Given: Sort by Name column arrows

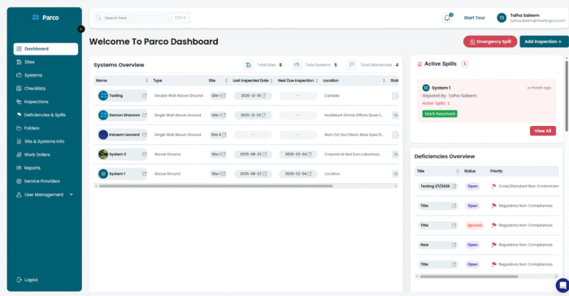Looking at the screenshot, I should (x=146, y=81).
